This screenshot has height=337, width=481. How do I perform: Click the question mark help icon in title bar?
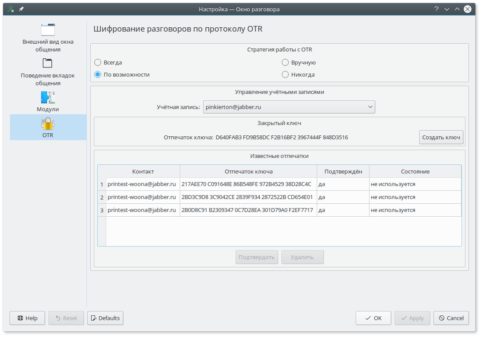[436, 9]
